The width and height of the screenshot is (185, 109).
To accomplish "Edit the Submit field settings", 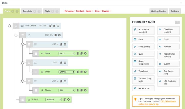I will [x=65, y=99].
